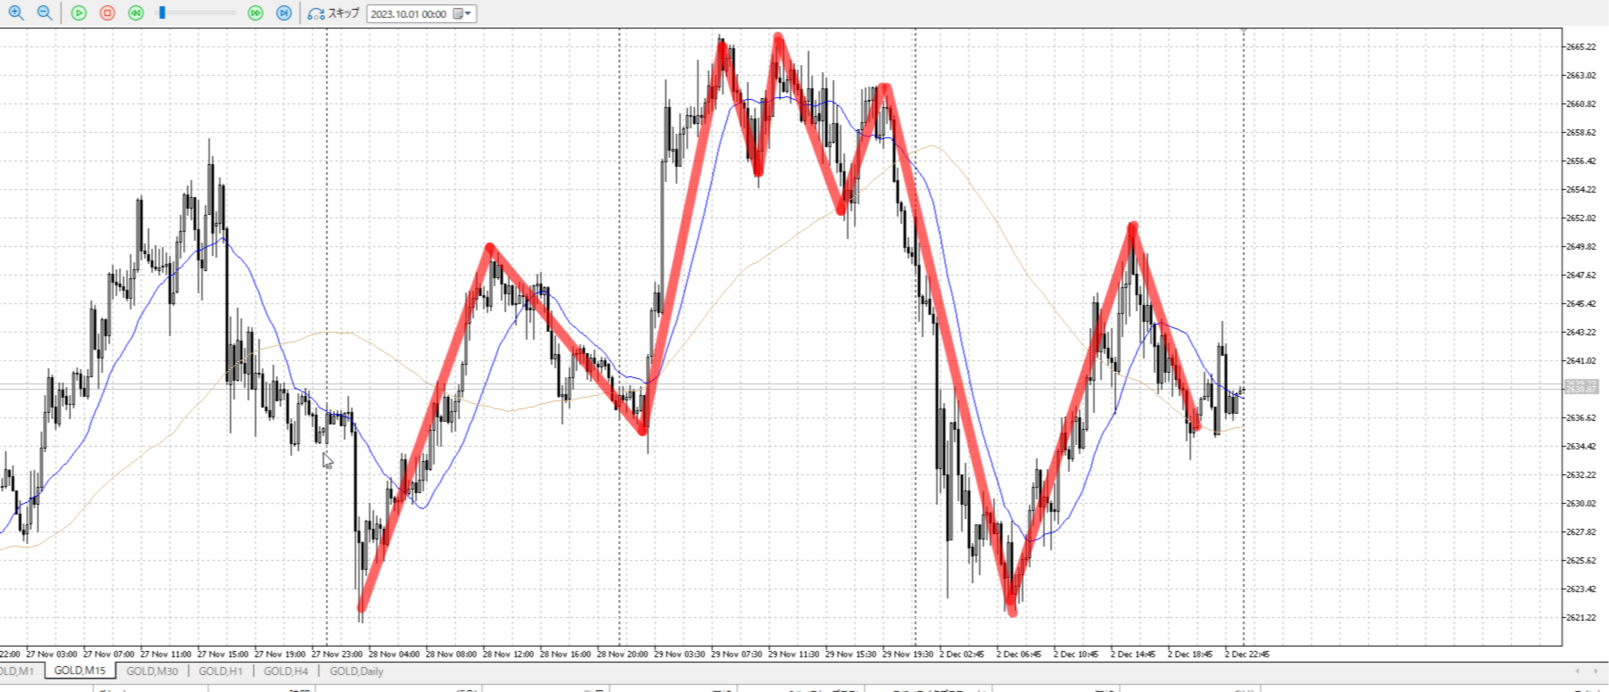Switch to the GOLD,M1 chart tab

pos(16,671)
